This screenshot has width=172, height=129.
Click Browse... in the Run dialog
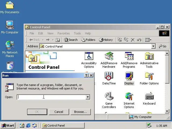pos(81,112)
